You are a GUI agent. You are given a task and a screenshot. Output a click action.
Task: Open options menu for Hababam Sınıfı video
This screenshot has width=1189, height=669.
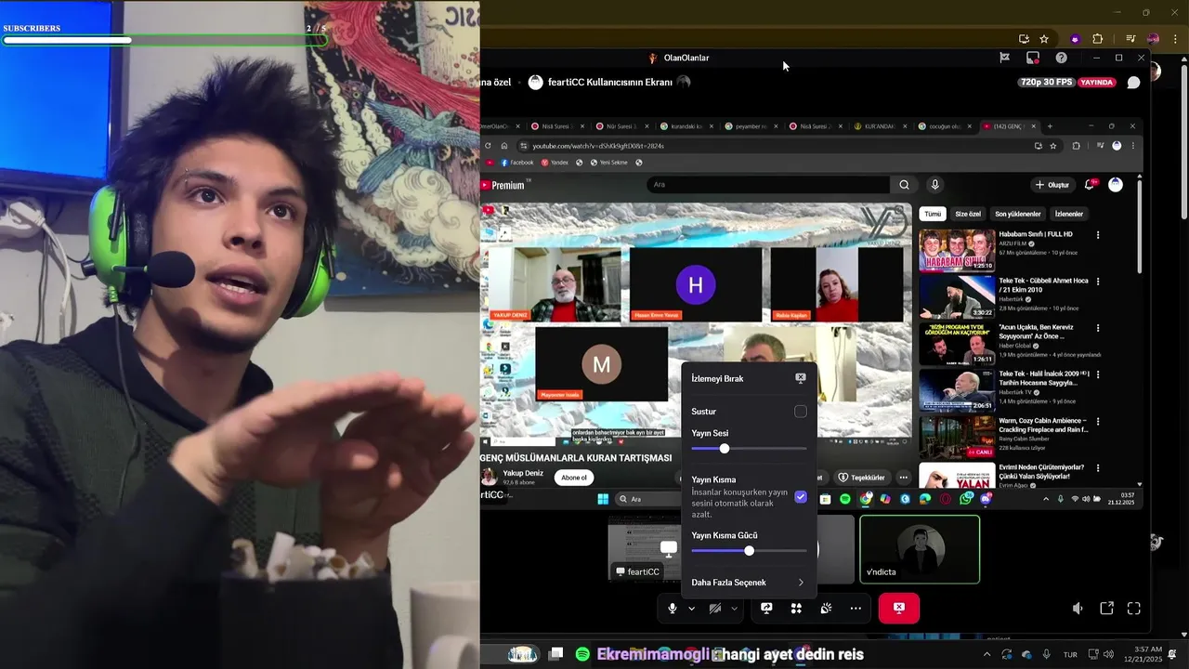(x=1098, y=235)
